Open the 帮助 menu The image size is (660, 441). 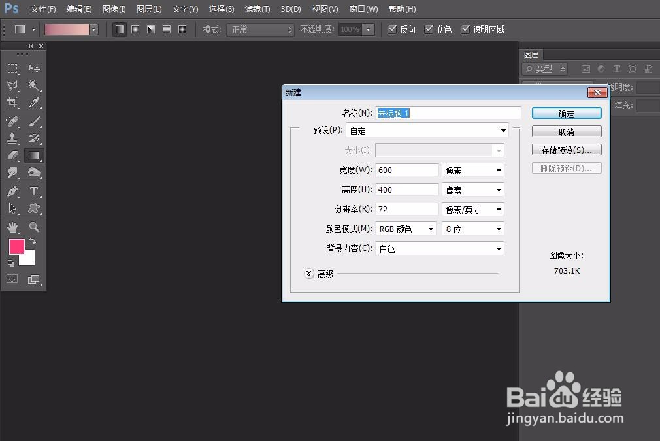[403, 9]
